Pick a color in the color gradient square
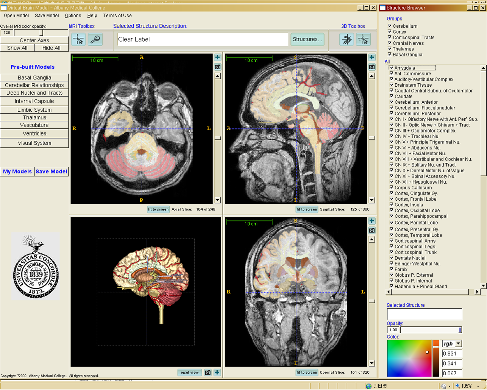Viewport: 487px width, 390px height. [409, 358]
